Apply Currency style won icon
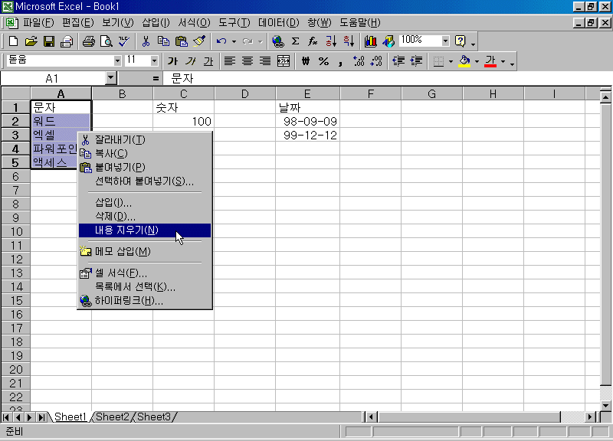The height and width of the screenshot is (441, 613). 306,61
